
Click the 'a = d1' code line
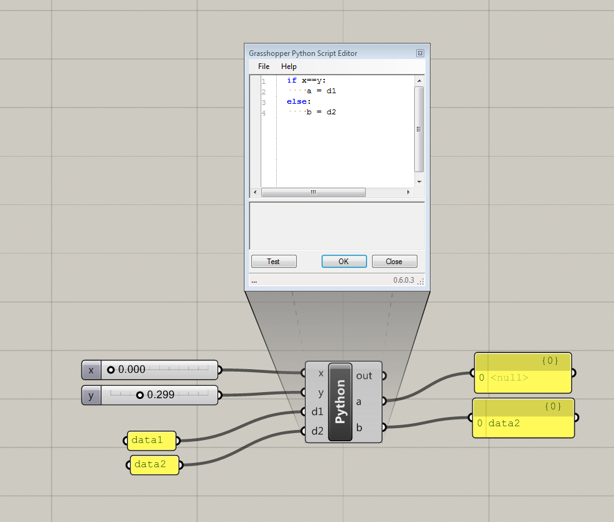click(x=321, y=91)
